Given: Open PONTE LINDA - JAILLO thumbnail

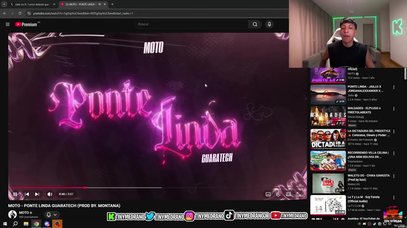Looking at the screenshot, I should point(328,94).
